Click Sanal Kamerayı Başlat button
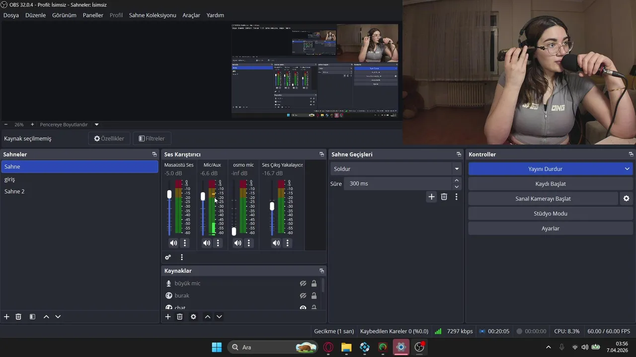The image size is (636, 357). coord(543,199)
